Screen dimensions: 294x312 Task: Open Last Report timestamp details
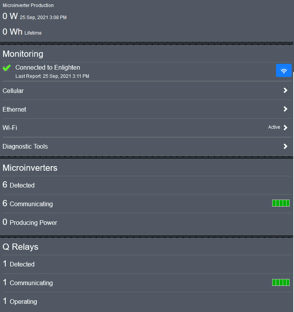coord(52,76)
